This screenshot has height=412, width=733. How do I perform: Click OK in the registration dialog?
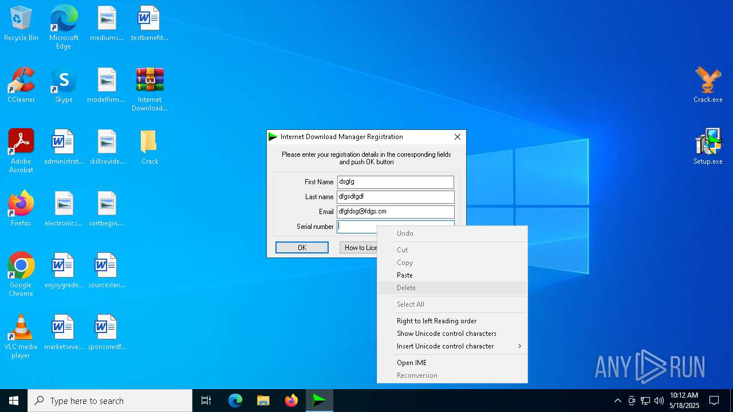pyautogui.click(x=302, y=247)
